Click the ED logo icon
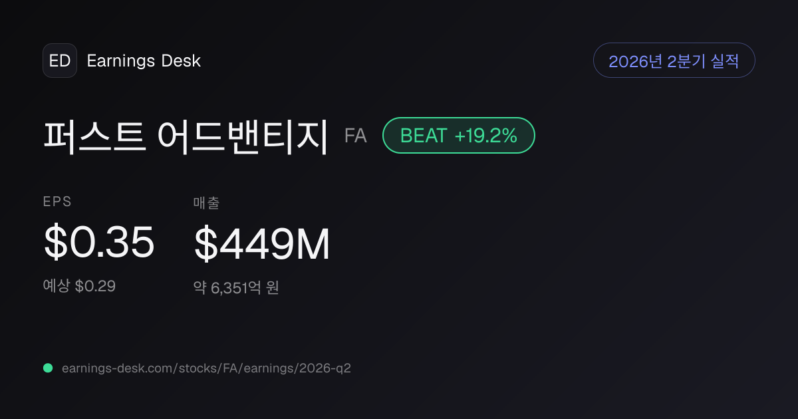The height and width of the screenshot is (419, 798). (x=60, y=61)
